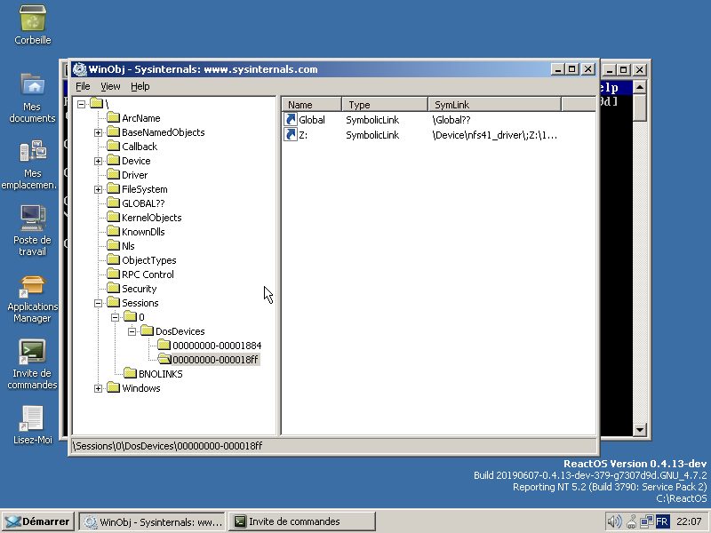The height and width of the screenshot is (533, 711).
Task: Sort by the Name column header
Action: (312, 105)
